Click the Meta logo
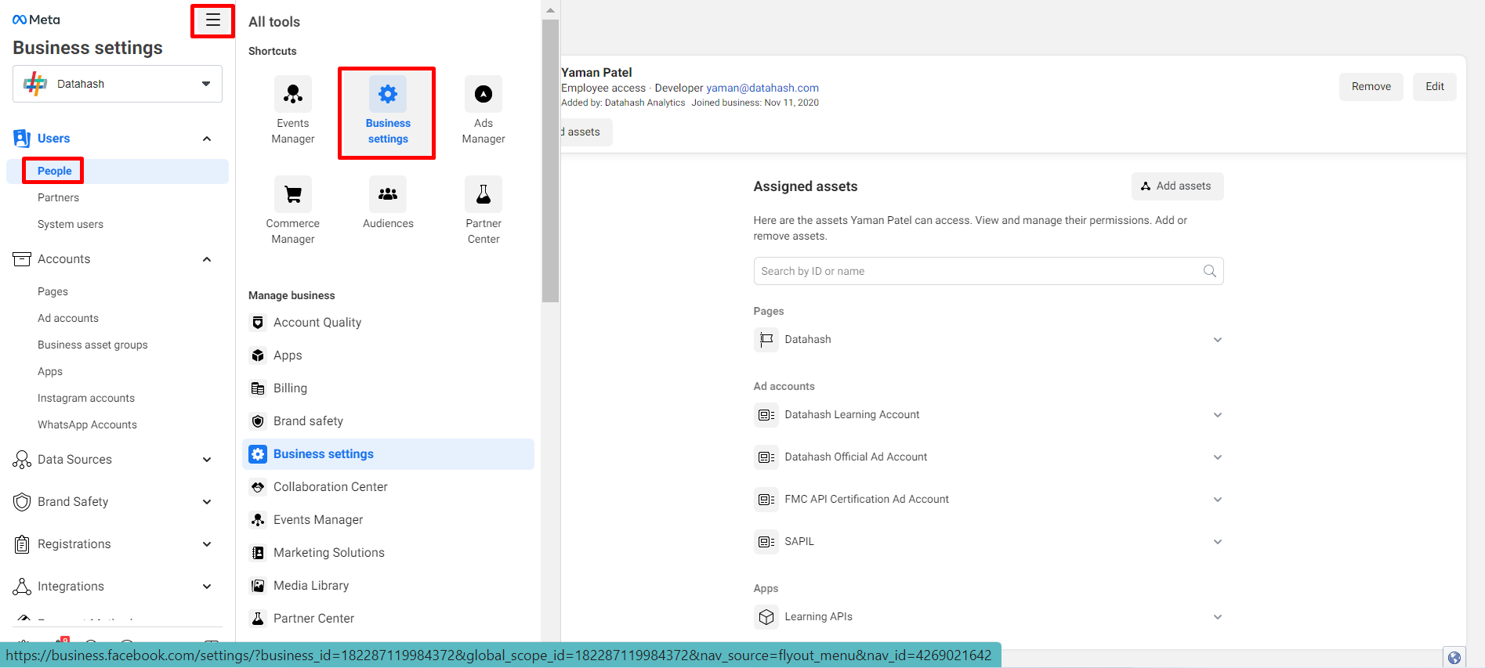 (36, 20)
